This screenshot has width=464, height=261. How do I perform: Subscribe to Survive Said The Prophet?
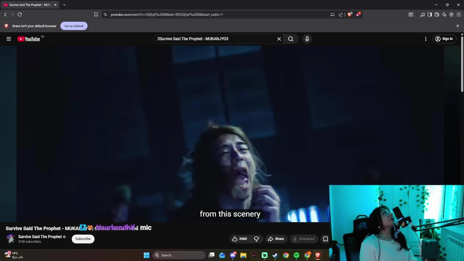pos(83,239)
